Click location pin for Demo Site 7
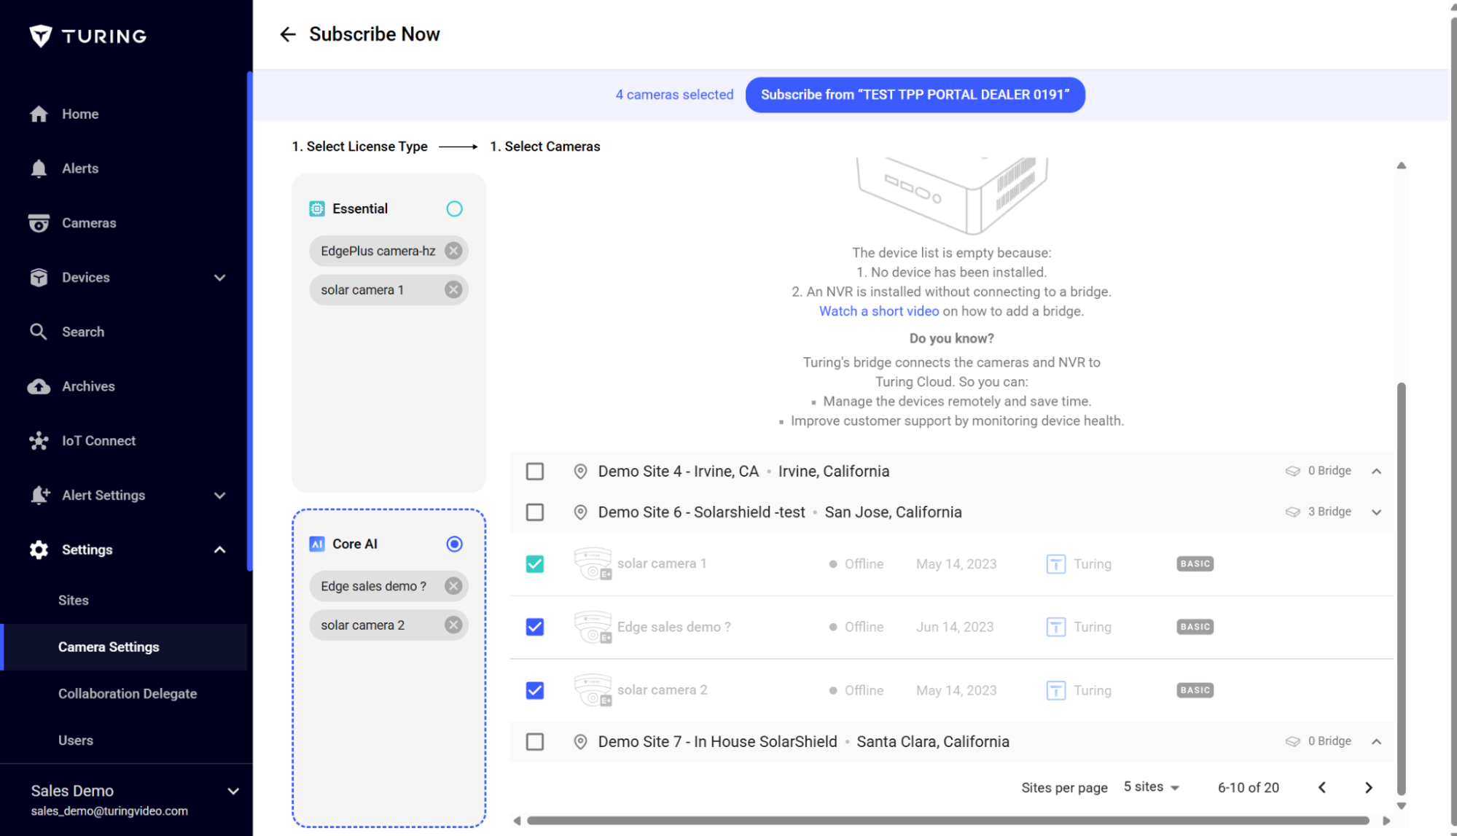 click(x=580, y=742)
